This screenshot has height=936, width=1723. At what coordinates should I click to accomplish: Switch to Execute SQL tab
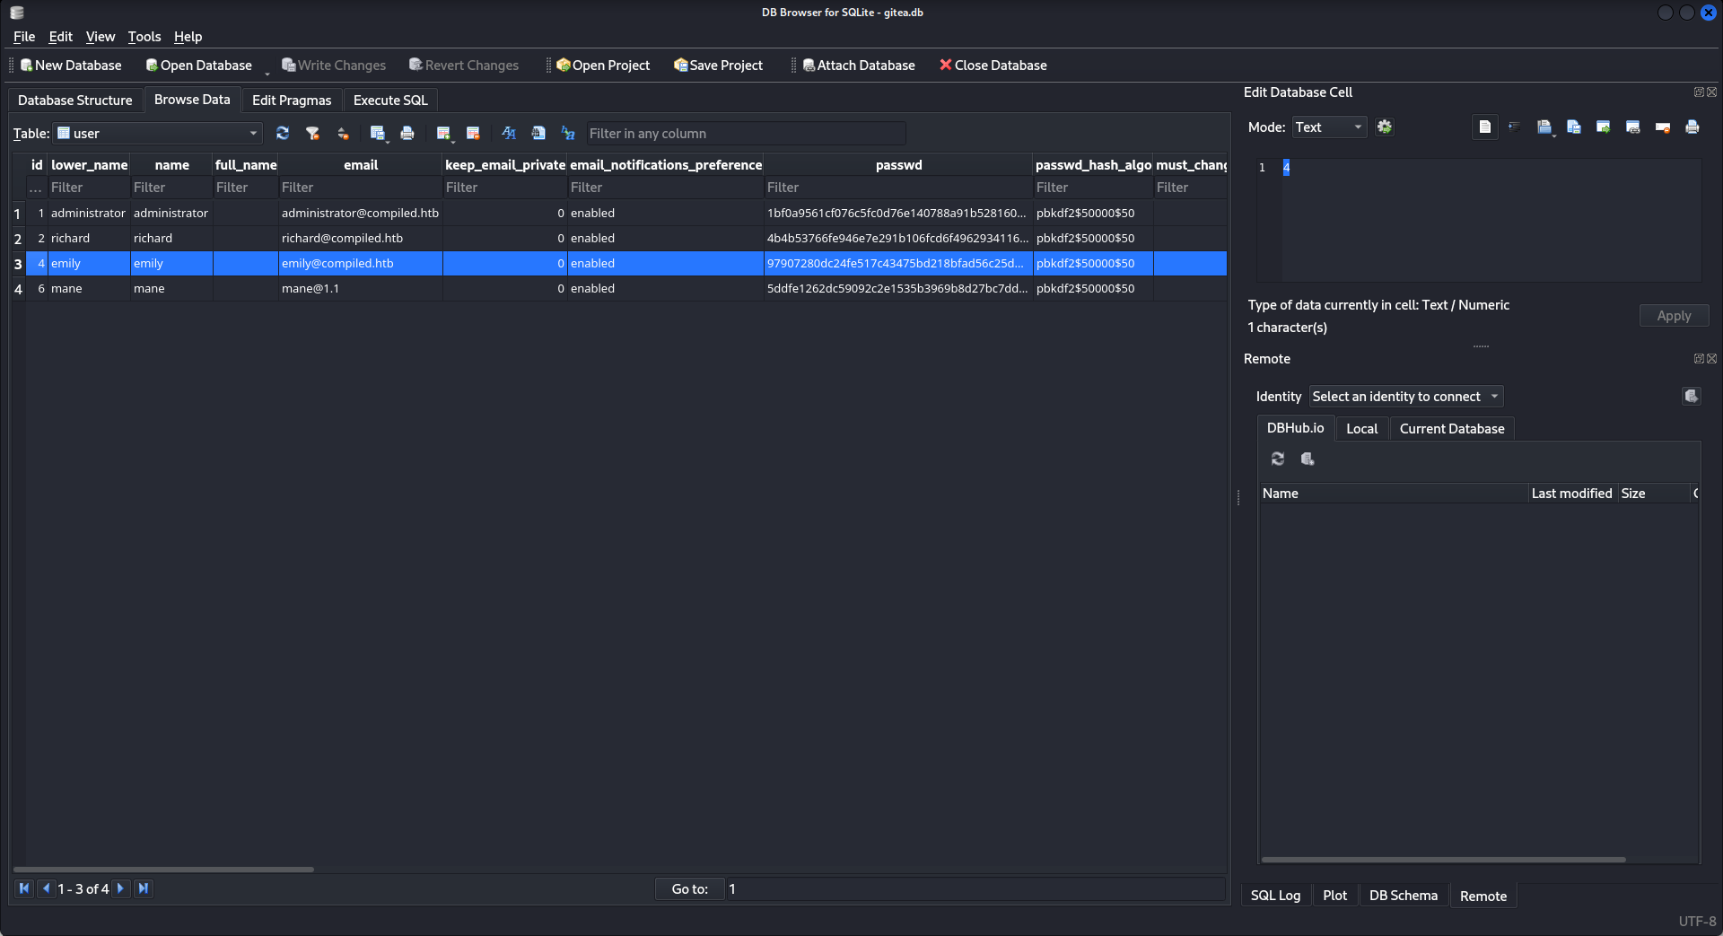390,101
